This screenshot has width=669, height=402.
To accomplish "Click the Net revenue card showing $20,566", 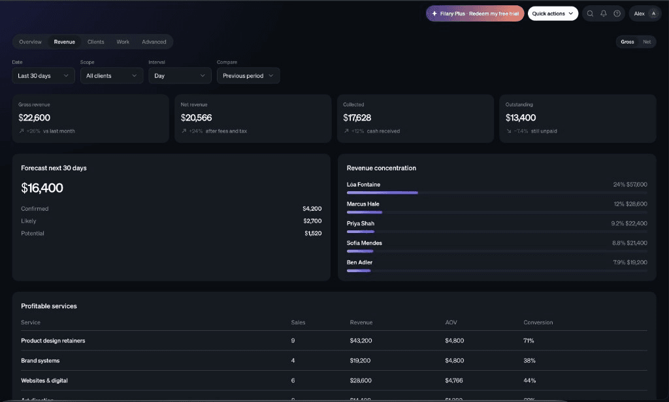I will (253, 119).
